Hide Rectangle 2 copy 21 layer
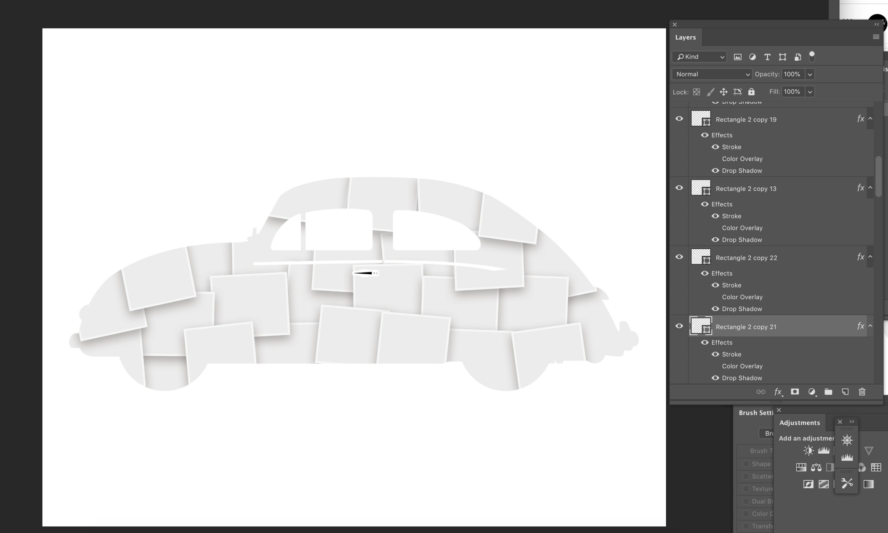The width and height of the screenshot is (888, 533). pyautogui.click(x=679, y=326)
